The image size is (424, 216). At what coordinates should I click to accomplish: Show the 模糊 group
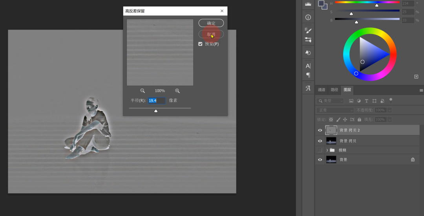[320, 150]
